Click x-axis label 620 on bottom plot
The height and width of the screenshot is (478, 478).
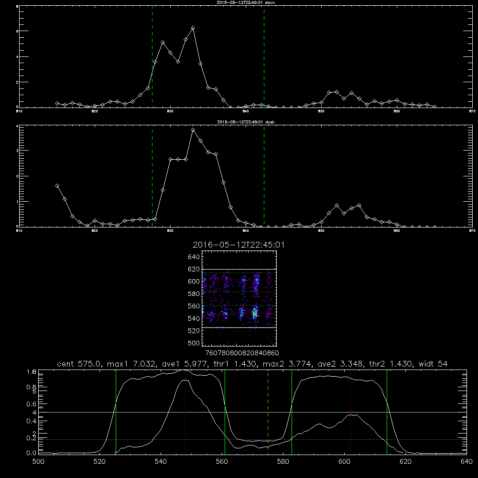click(x=406, y=462)
